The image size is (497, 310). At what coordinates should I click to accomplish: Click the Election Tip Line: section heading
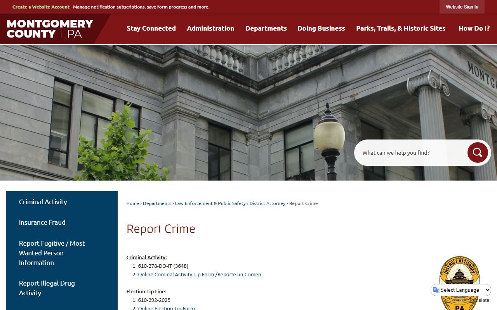click(146, 291)
